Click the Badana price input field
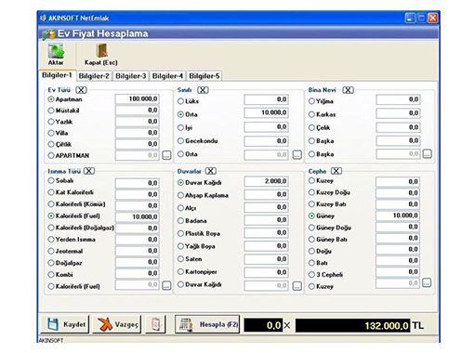The height and width of the screenshot is (353, 474). tap(267, 220)
